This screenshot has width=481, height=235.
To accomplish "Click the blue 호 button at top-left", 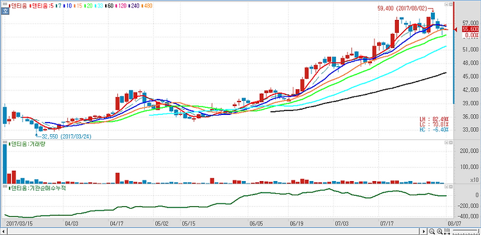I will tap(5, 11).
